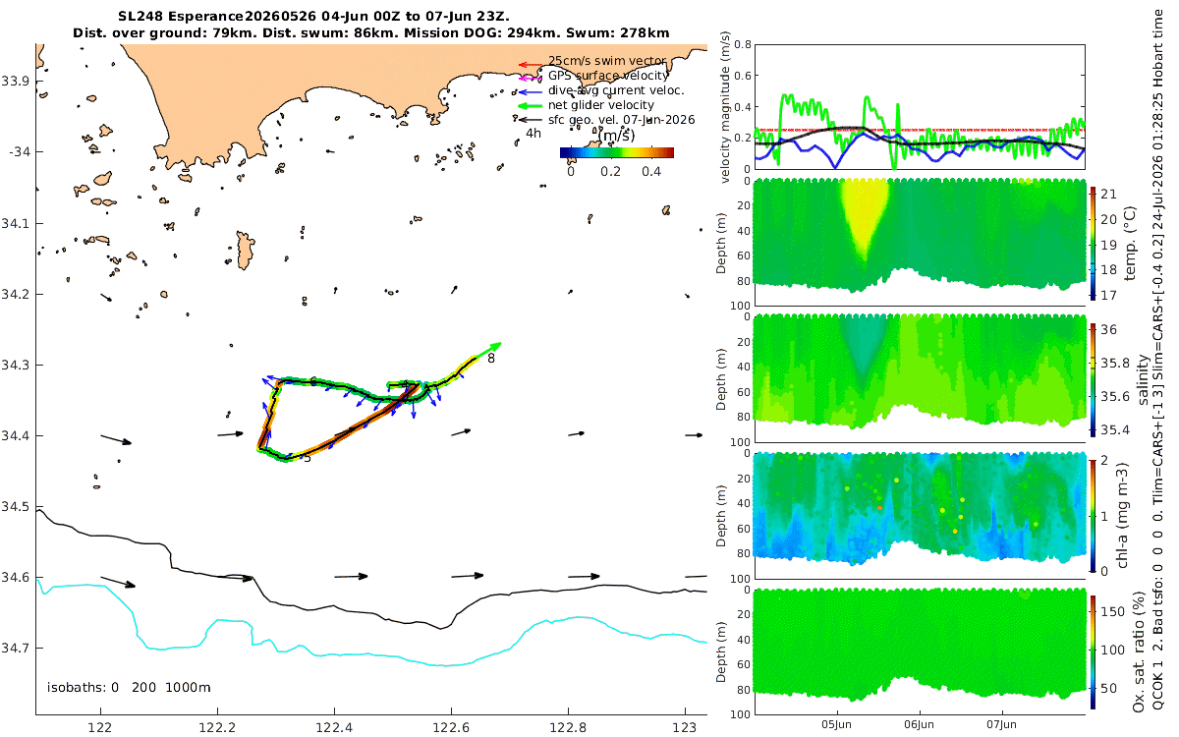Click the "34.7" latitude tick label
The width and height of the screenshot is (1179, 737).
point(14,649)
